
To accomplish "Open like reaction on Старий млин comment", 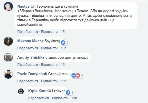I will tap(74, 75).
